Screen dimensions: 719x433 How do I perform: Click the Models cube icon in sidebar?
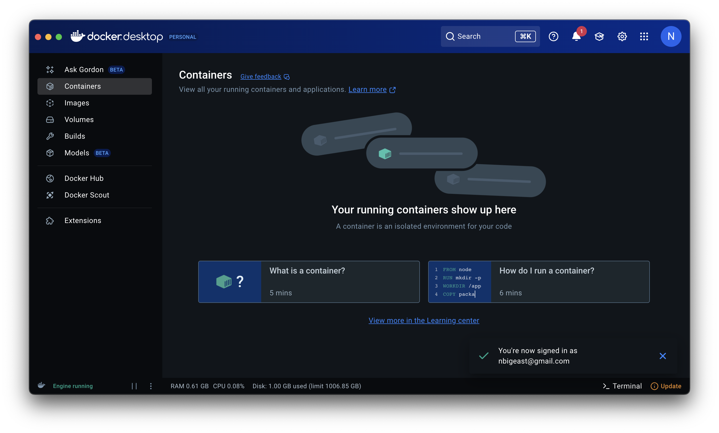click(x=50, y=152)
